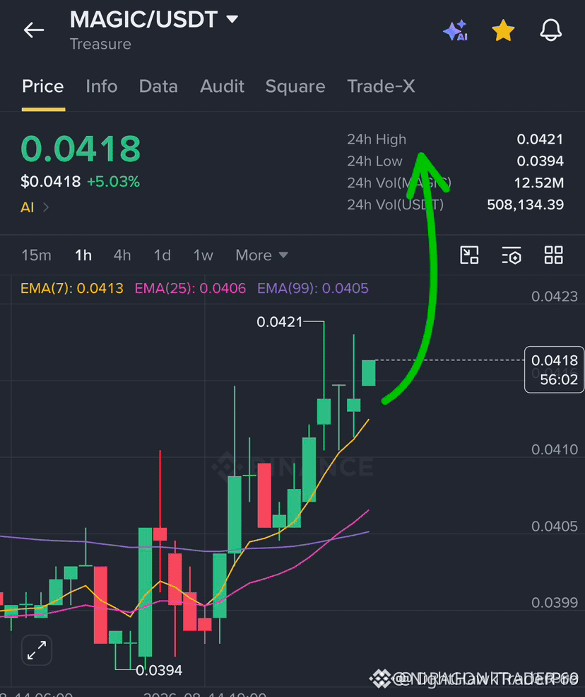Click the $0.0418 dollar price text
The image size is (585, 697).
point(51,181)
